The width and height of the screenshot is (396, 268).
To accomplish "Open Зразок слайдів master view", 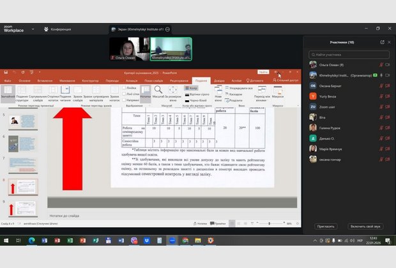I will 78,94.
